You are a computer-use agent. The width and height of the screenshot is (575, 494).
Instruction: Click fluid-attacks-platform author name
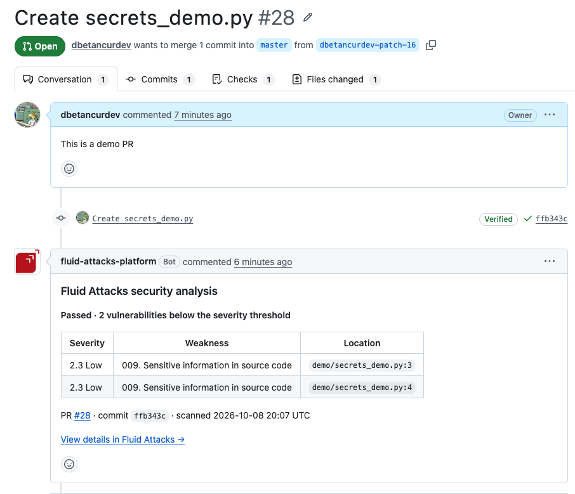click(109, 261)
